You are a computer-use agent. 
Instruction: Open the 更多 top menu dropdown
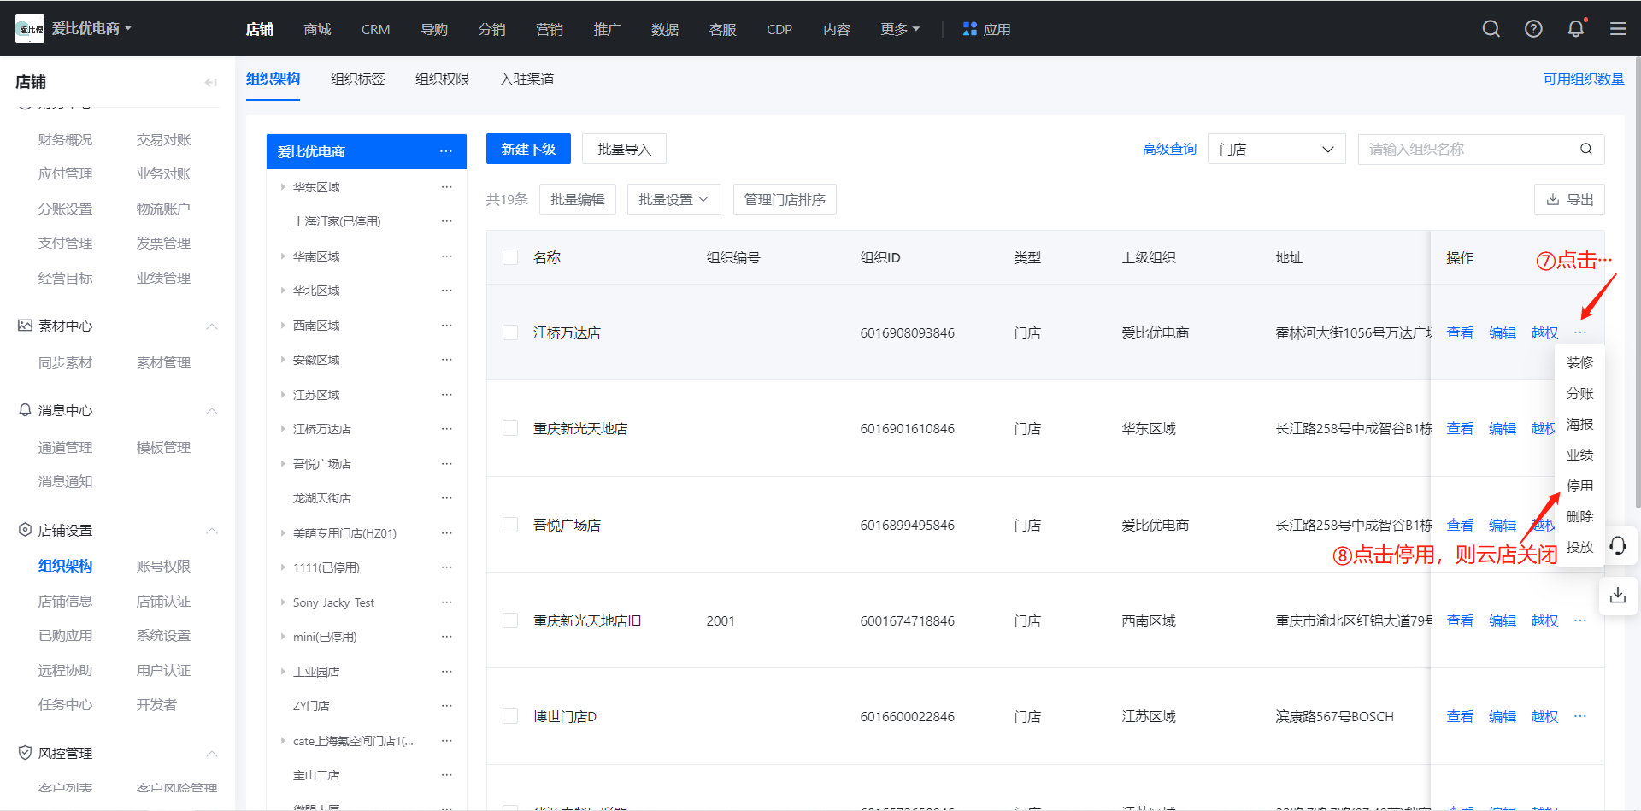[900, 29]
